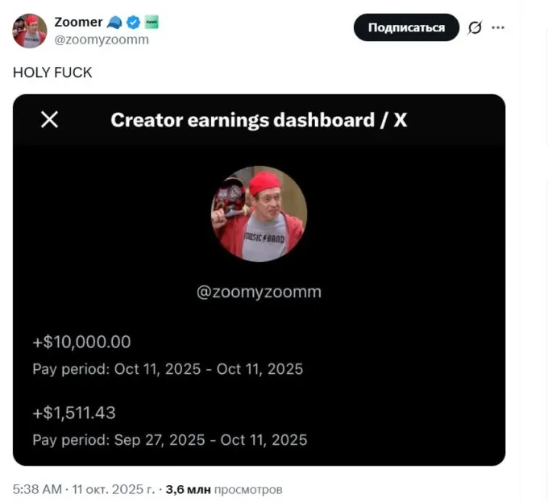Click the green affiliate badge next to name
Screen dimensions: 548x502
152,23
